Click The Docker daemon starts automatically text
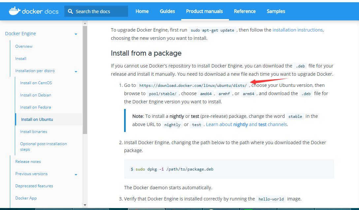The image size is (359, 210). click(x=168, y=188)
